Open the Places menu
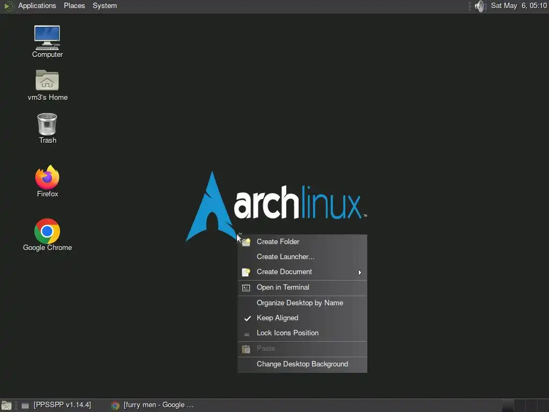Viewport: 549px width, 412px height. click(x=74, y=6)
